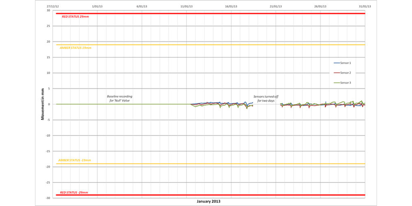Click the 11/01/13 date marker
412x206 pixels.
[x=186, y=6]
